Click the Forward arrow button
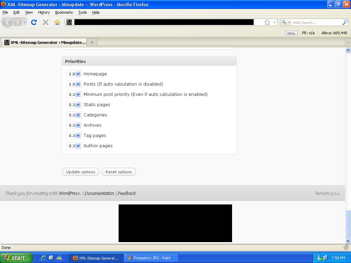 [17, 22]
